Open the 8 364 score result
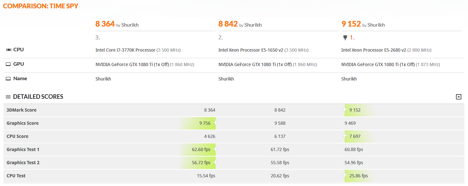 click(x=105, y=24)
